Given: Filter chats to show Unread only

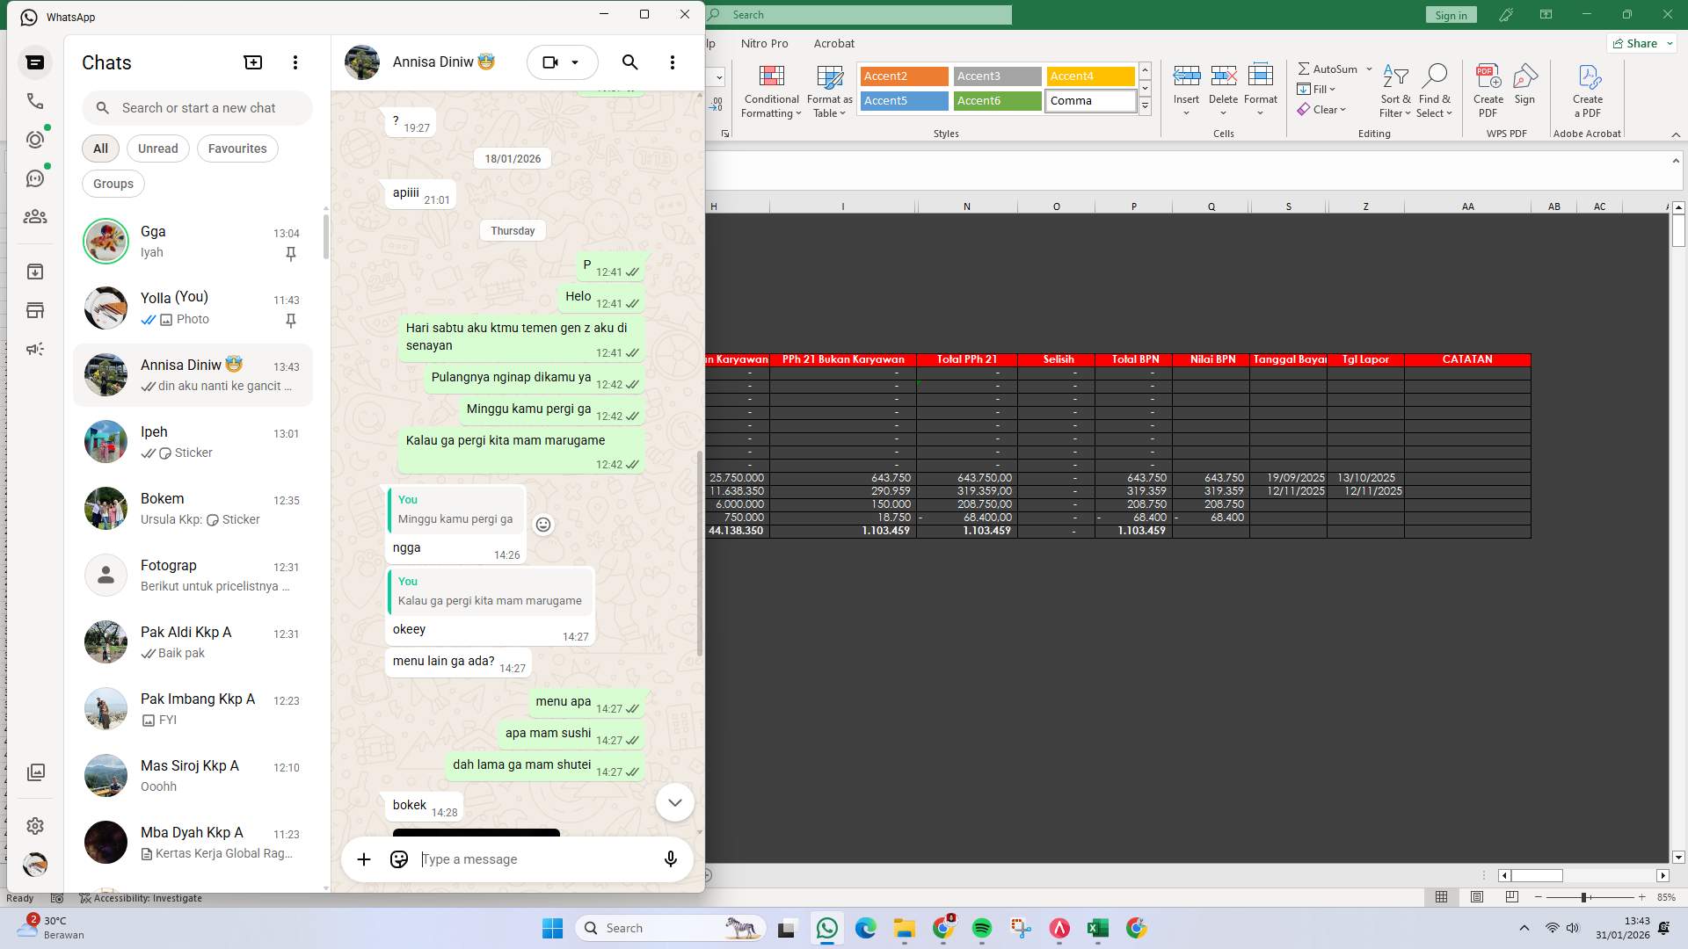Looking at the screenshot, I should (157, 149).
